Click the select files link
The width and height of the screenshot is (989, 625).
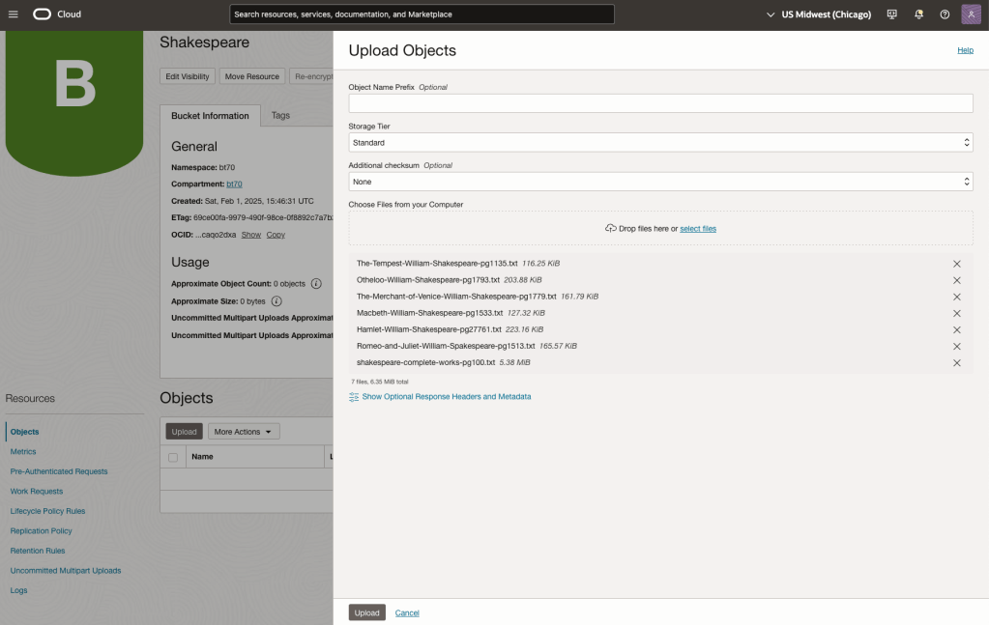(x=698, y=229)
